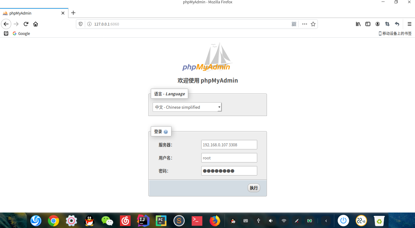Click the tray icon beside the battery
This screenshot has height=228, width=415.
coord(297,221)
